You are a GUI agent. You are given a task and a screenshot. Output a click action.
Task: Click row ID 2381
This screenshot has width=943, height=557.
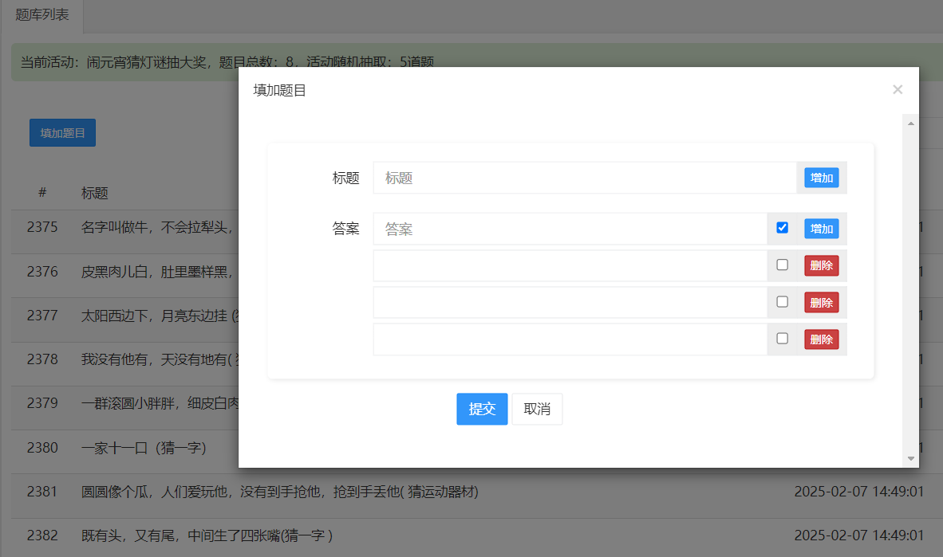click(x=42, y=492)
